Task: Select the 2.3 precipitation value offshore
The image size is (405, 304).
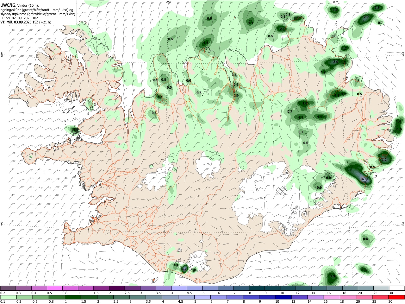Action: (377, 8)
